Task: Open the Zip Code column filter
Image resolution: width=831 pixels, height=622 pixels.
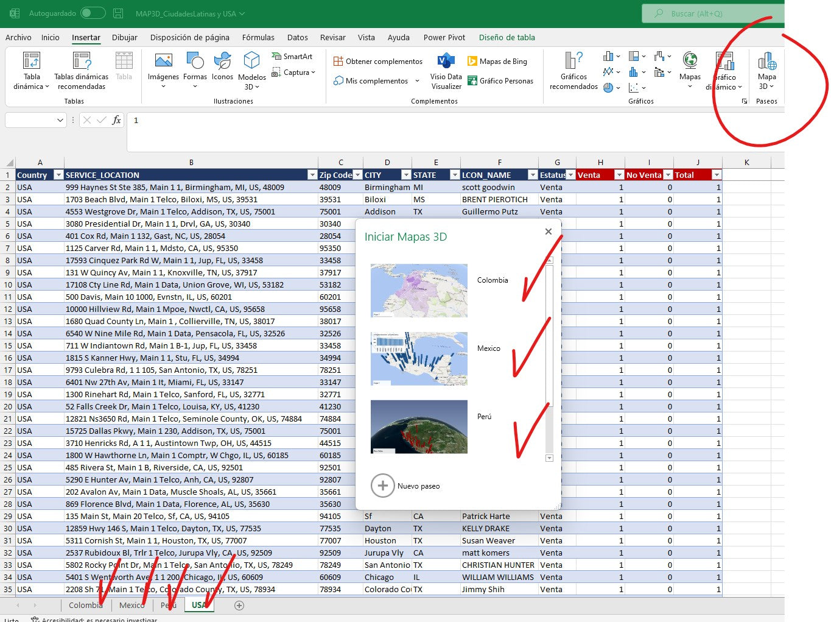Action: point(358,175)
